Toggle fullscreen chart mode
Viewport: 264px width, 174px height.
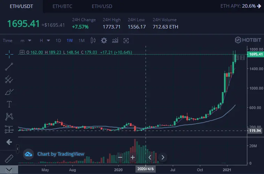[126, 41]
